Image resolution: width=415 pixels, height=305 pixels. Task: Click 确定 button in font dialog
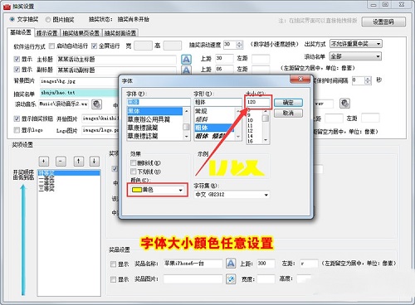point(288,103)
